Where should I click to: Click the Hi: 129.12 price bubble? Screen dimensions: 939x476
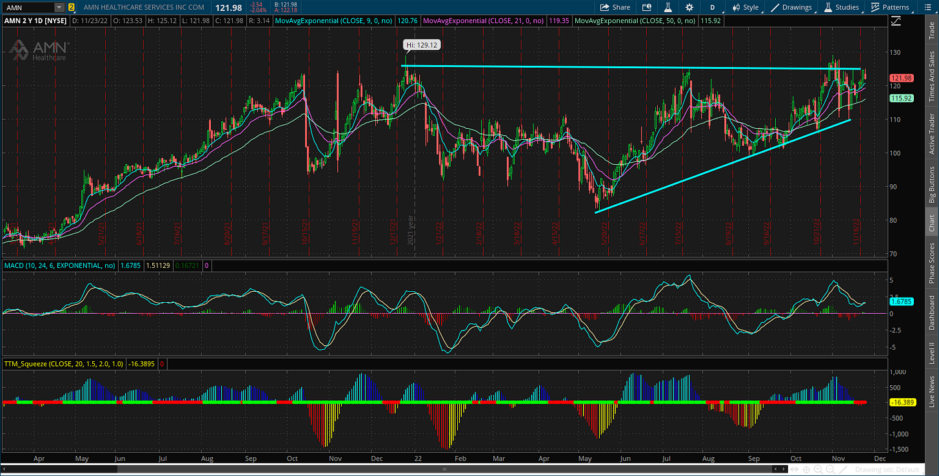tap(421, 44)
